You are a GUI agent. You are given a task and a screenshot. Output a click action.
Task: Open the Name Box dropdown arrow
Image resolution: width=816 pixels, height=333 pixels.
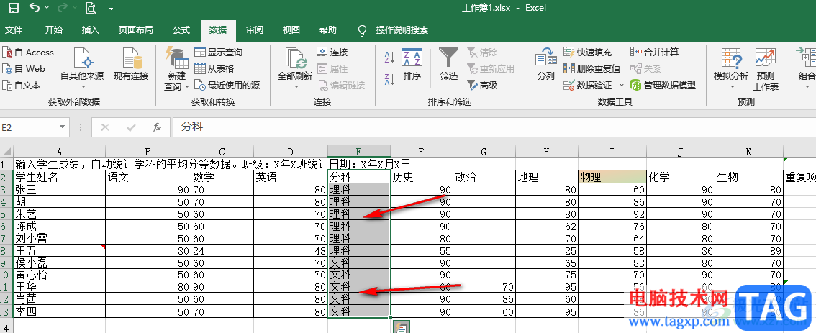point(63,127)
